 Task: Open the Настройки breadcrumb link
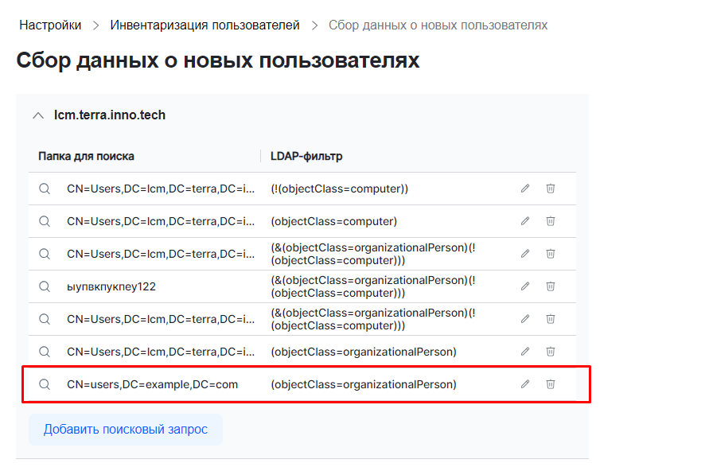[49, 25]
